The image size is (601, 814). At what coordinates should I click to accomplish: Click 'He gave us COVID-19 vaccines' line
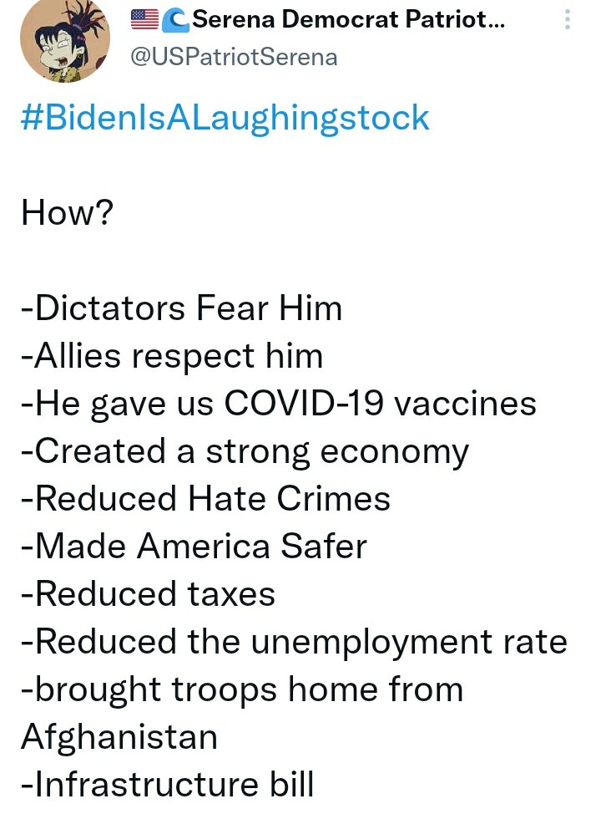[279, 404]
